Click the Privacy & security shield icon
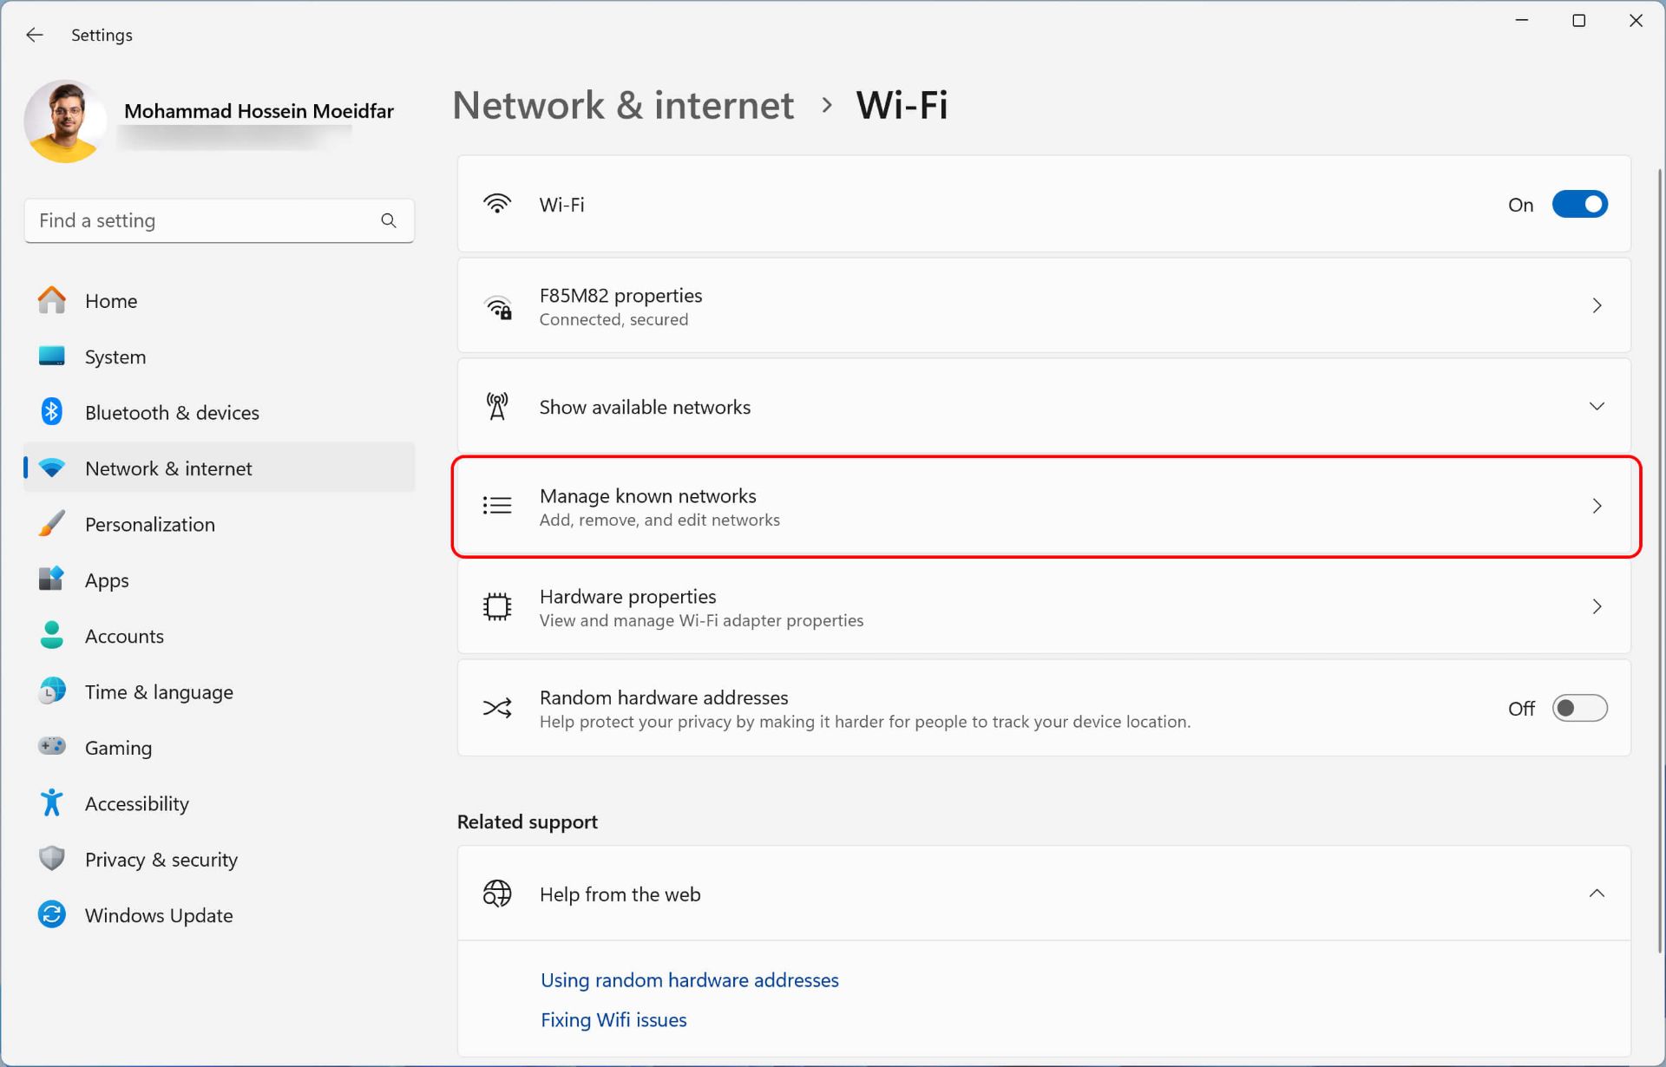Screen dimensions: 1666x1067 (52, 859)
